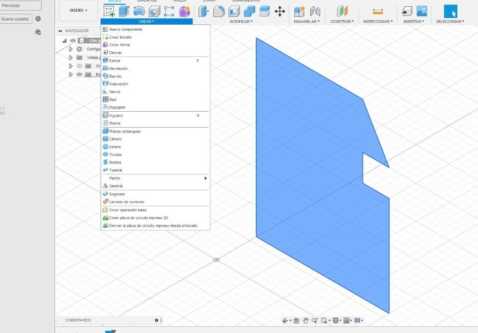This screenshot has width=478, height=333.
Task: Click the Fillet tool icon
Action: (219, 12)
